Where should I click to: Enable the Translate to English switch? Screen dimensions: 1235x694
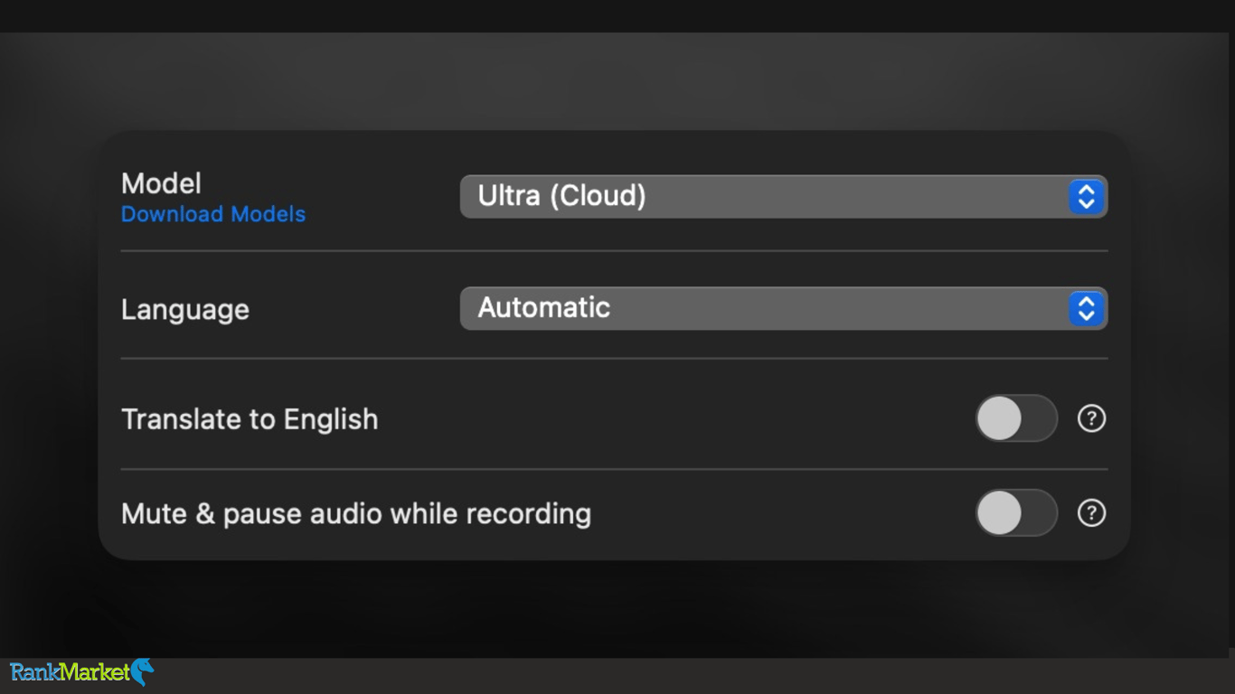1016,418
